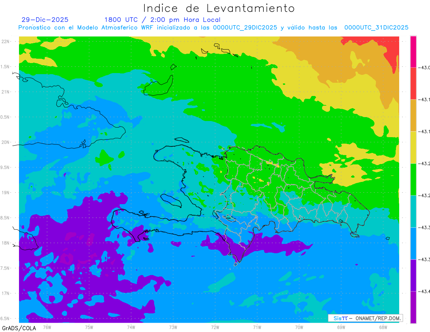Click the pink swatch atop the color bar

pos(413,52)
